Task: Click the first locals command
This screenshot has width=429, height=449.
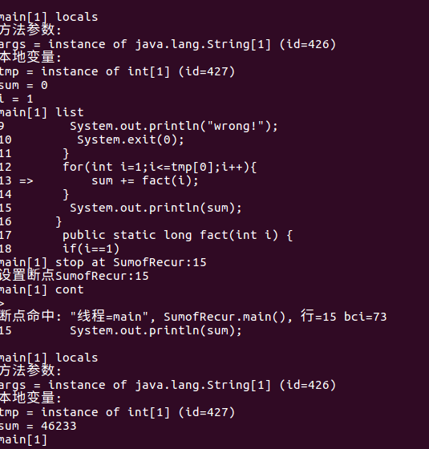Action: tap(49, 17)
